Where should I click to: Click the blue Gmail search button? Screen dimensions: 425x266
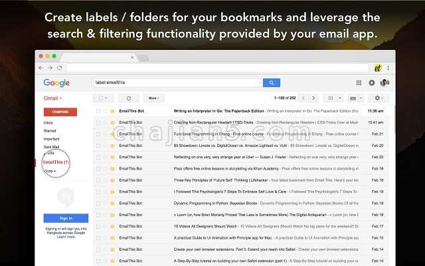click(272, 82)
